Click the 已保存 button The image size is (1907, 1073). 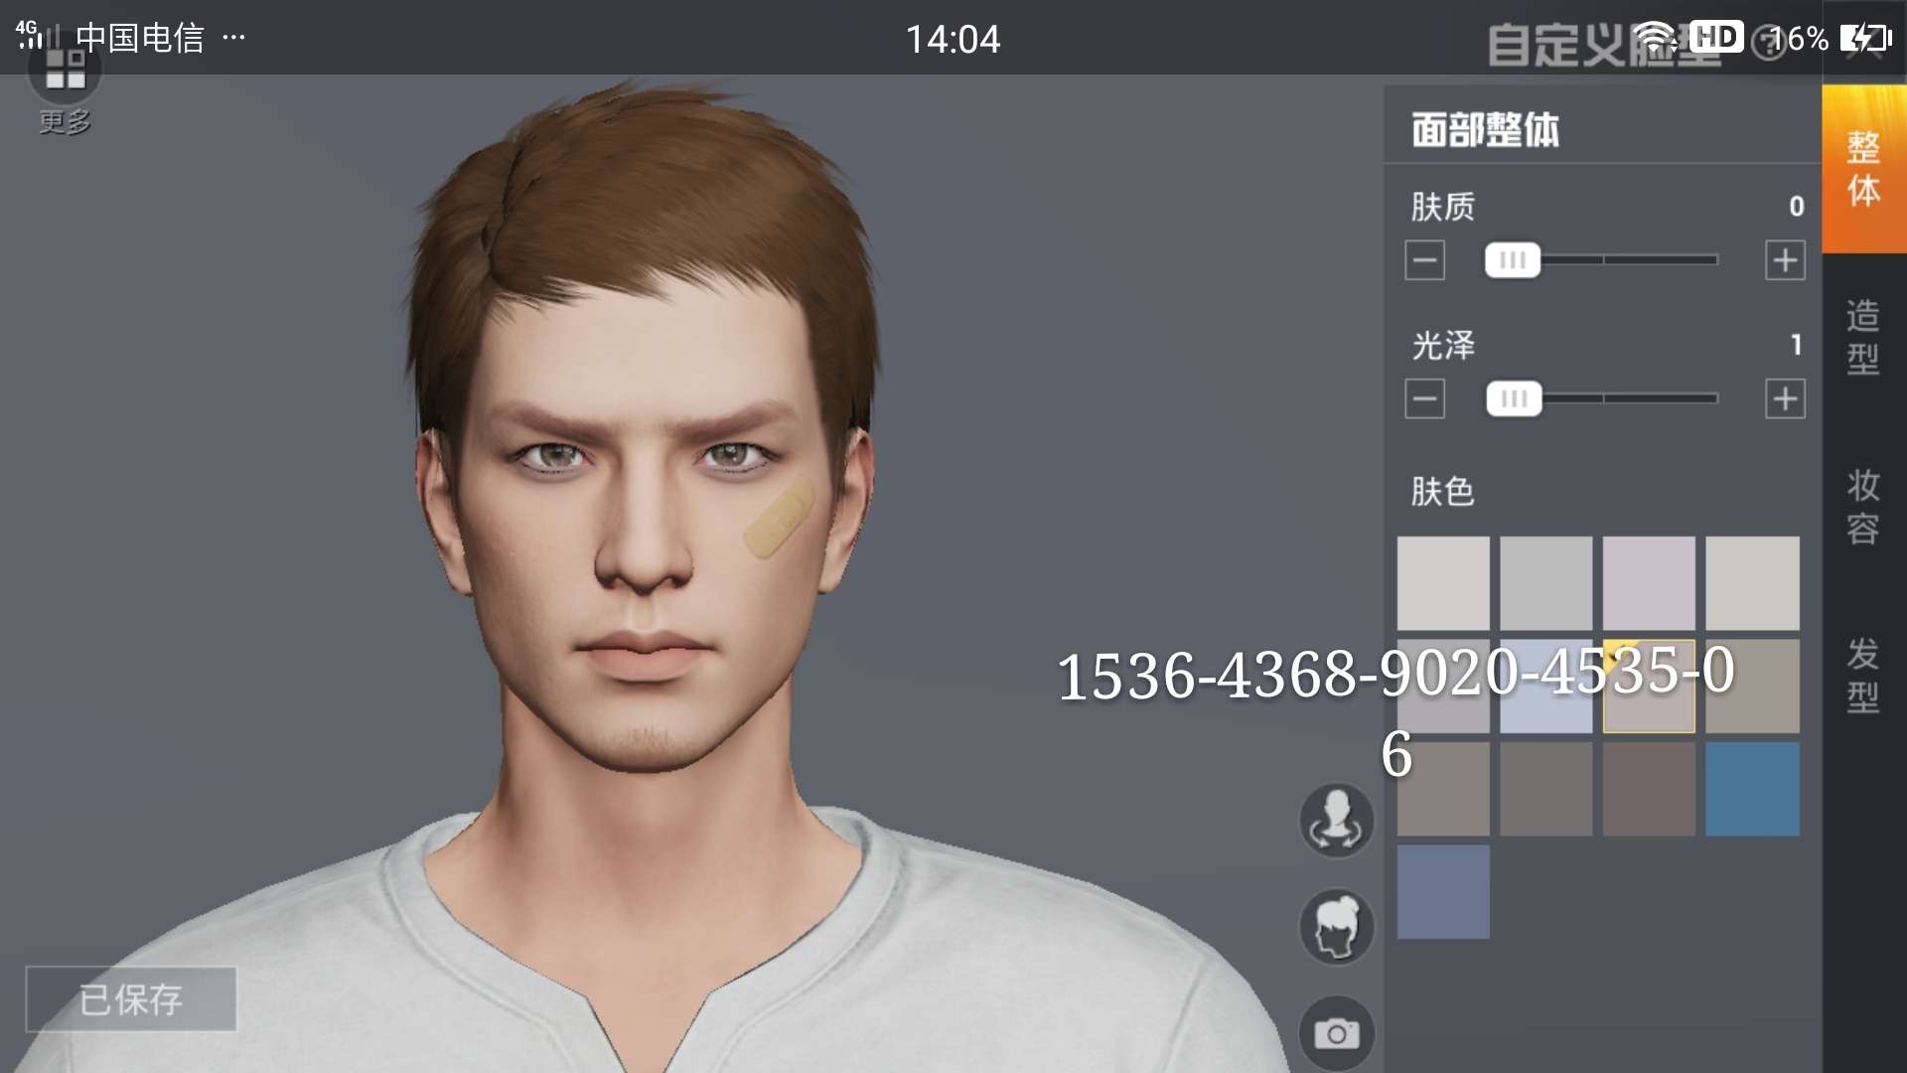(x=131, y=999)
